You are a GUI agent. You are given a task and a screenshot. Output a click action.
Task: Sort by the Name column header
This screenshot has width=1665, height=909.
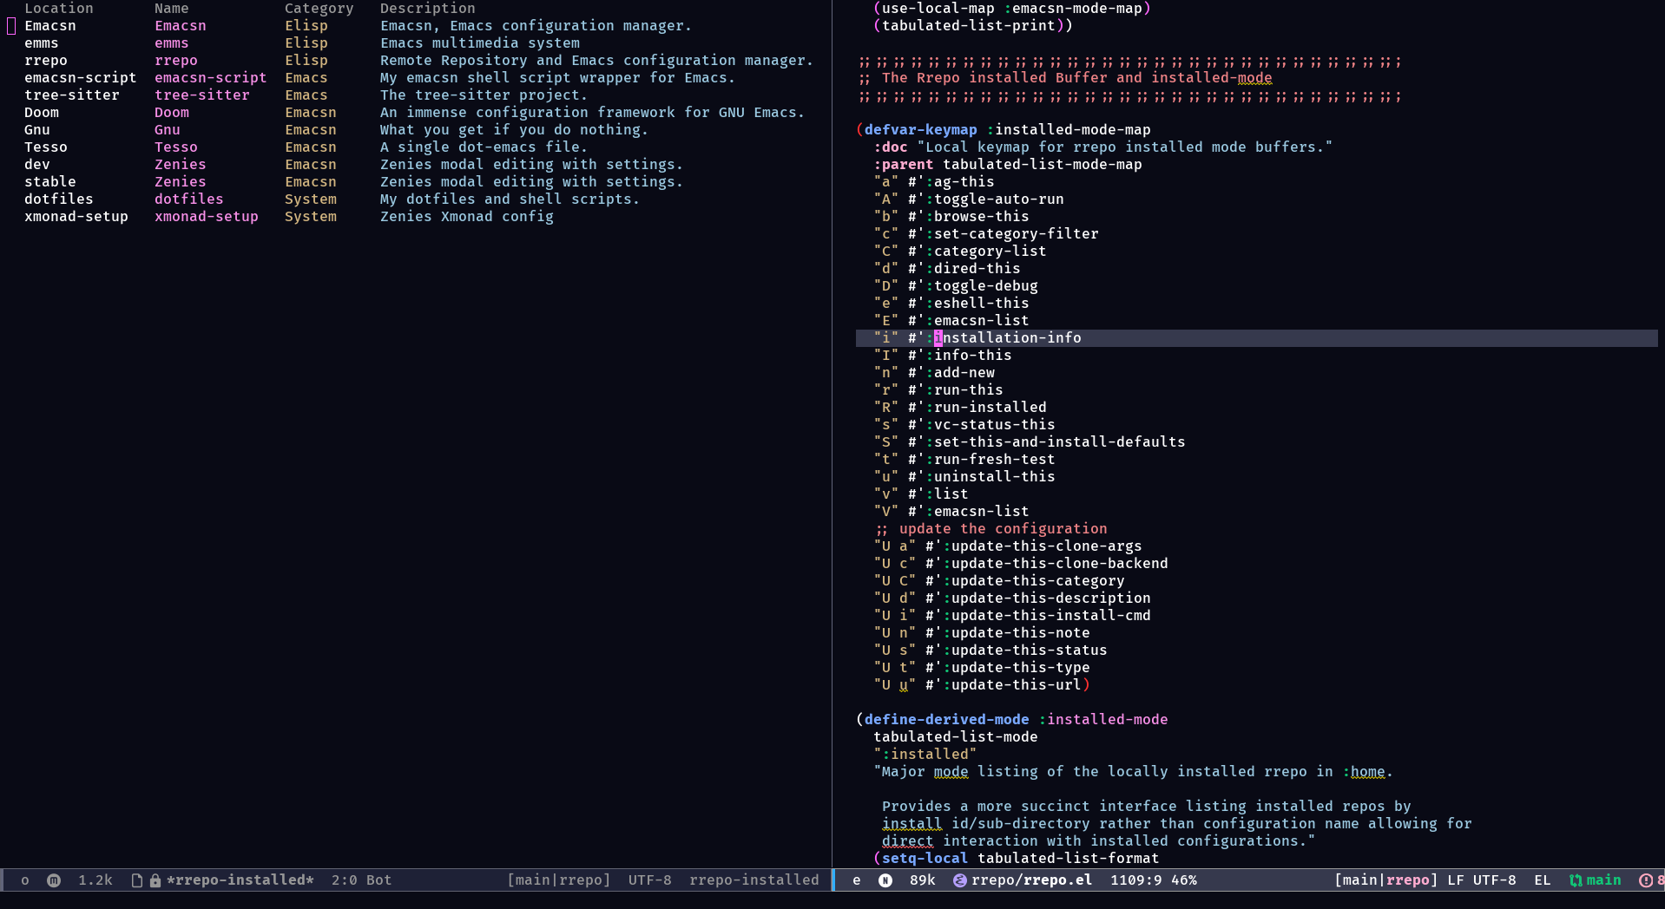pyautogui.click(x=171, y=9)
